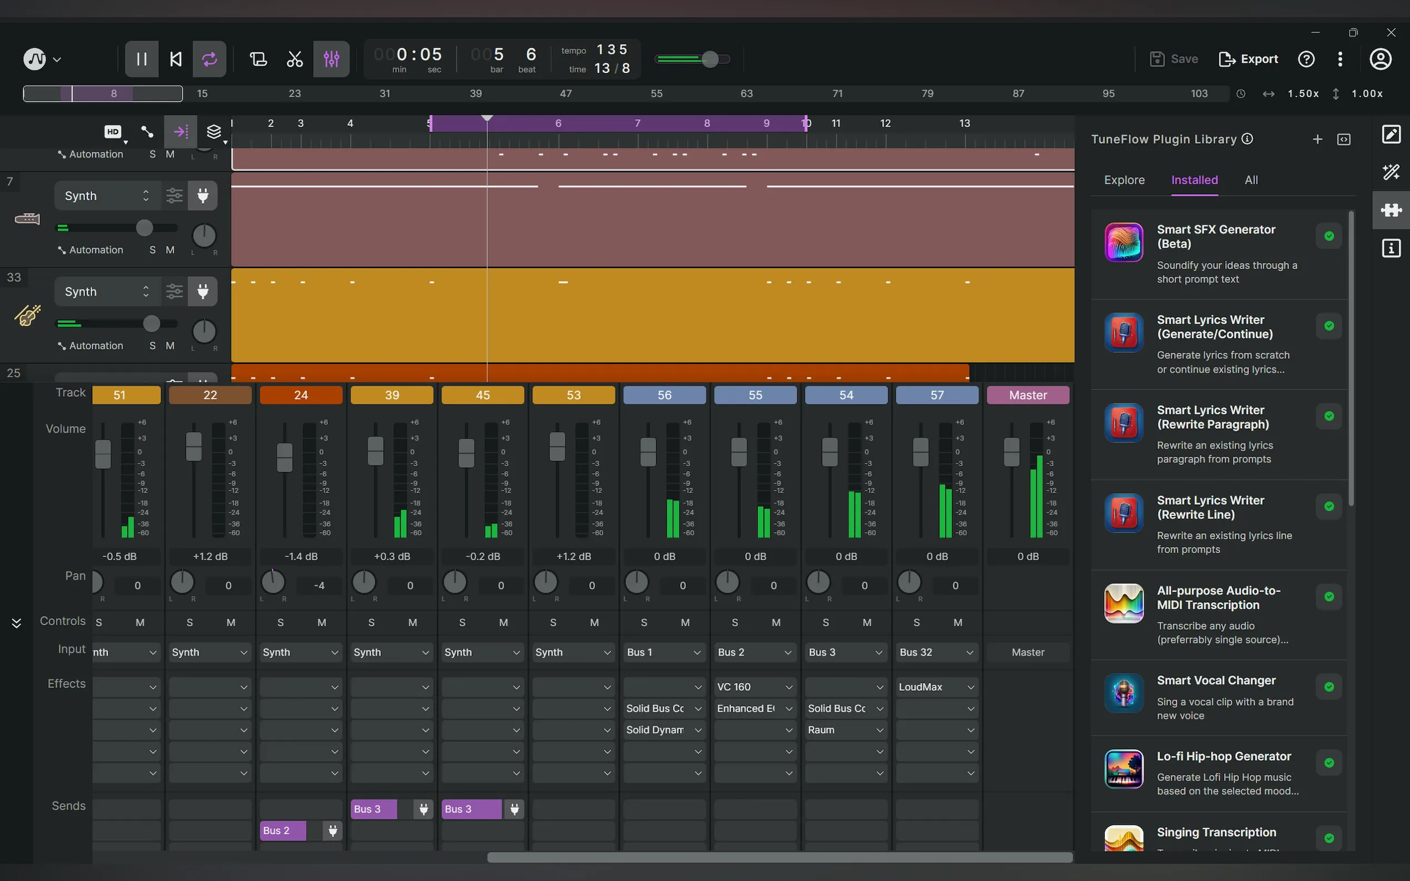Image resolution: width=1410 pixels, height=881 pixels.
Task: Click the scissors split tool
Action: point(295,59)
